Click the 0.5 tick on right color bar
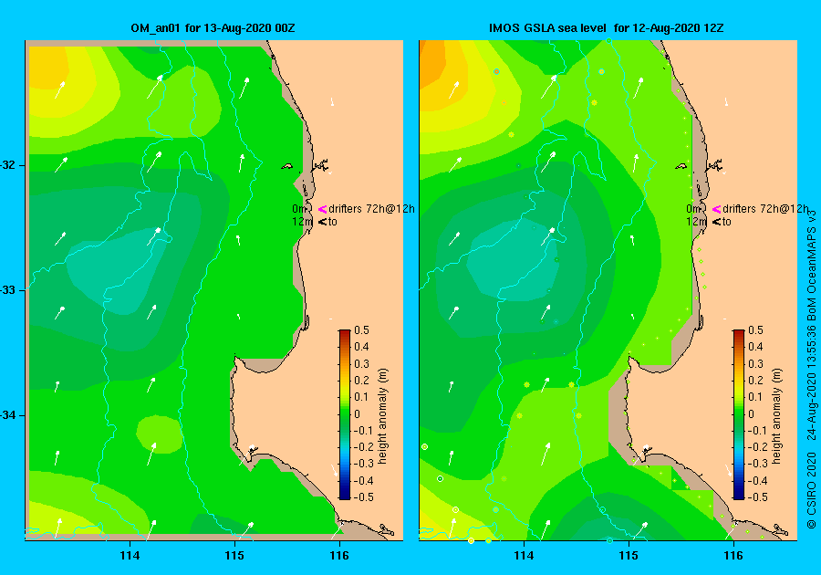 [755, 329]
